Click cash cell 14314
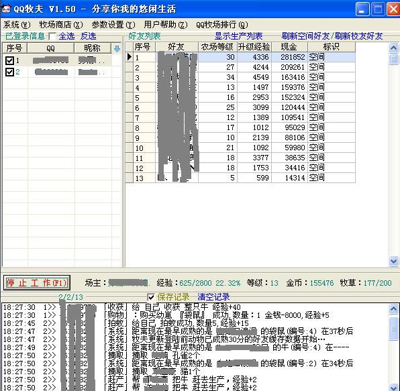 [x=289, y=178]
